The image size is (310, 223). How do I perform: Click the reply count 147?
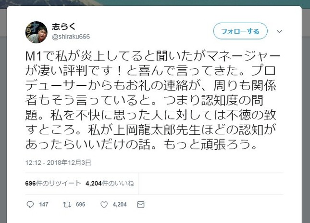[44, 204]
